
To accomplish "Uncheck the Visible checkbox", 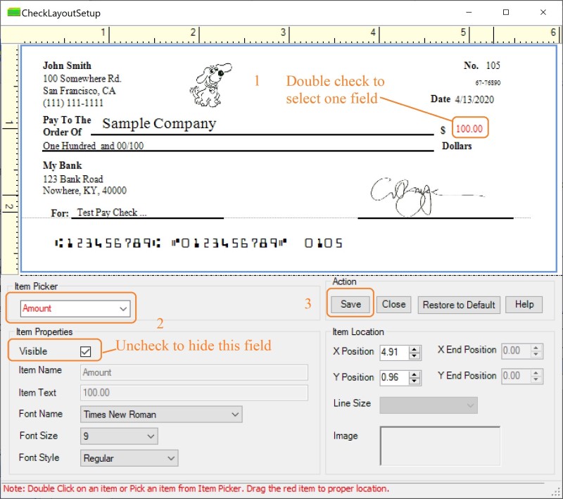I will 86,351.
